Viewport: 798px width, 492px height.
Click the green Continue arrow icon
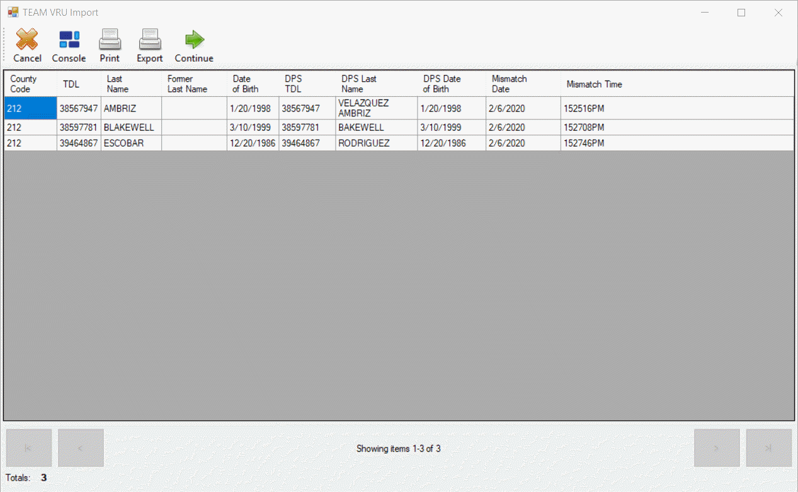(194, 40)
